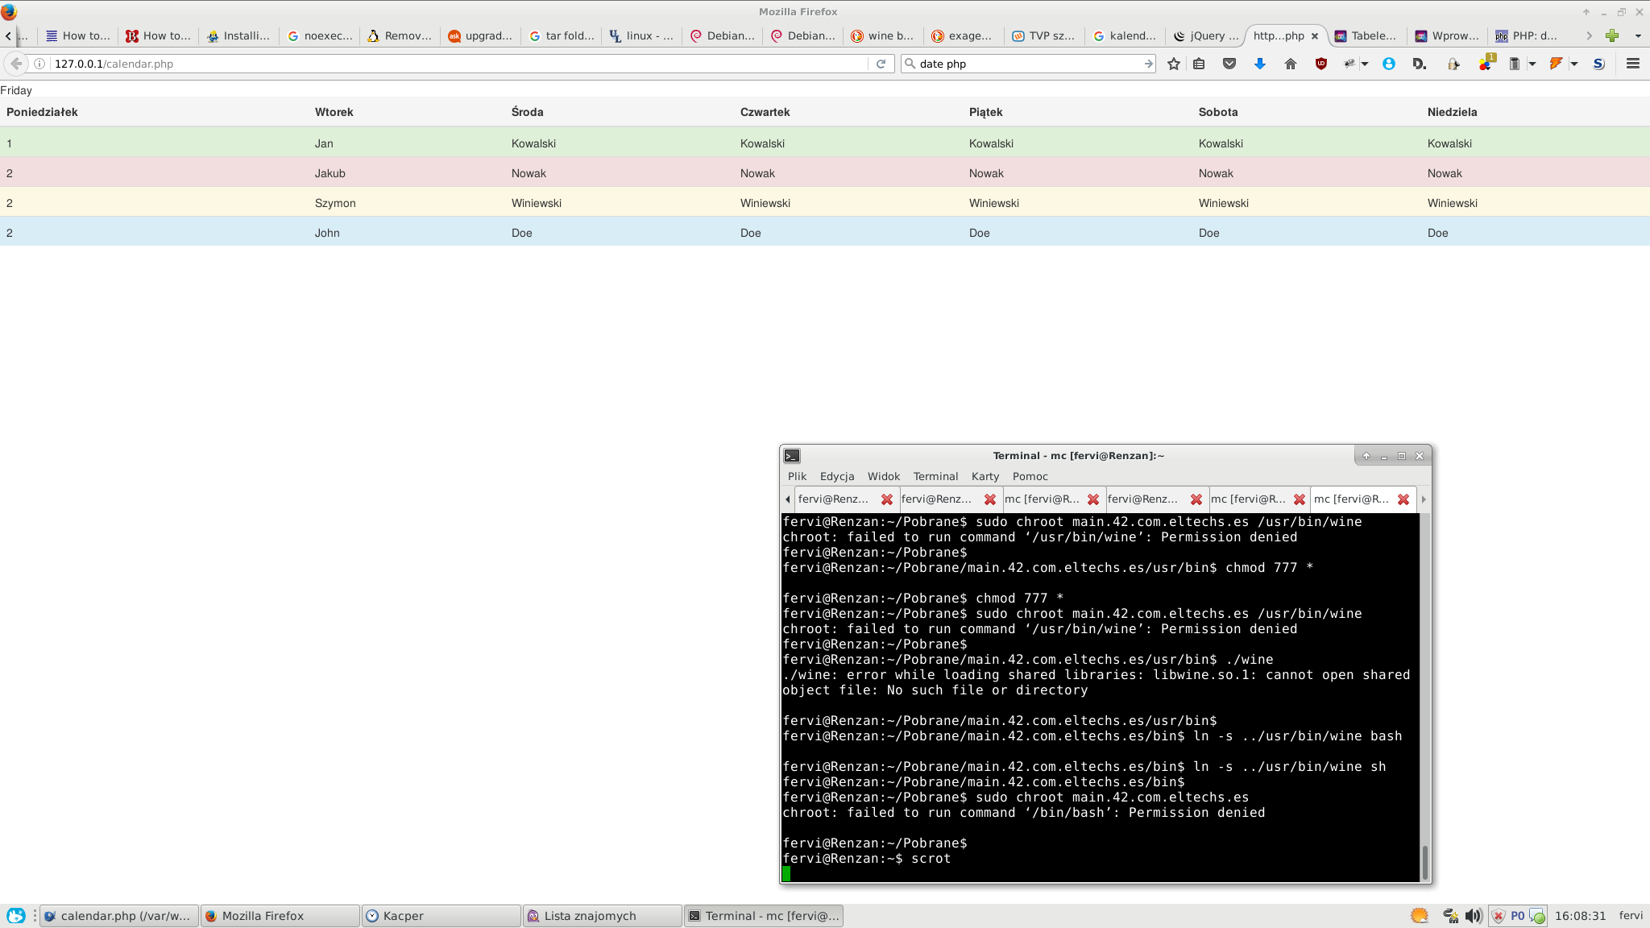Click the volume speaker tray icon

[x=1474, y=916]
